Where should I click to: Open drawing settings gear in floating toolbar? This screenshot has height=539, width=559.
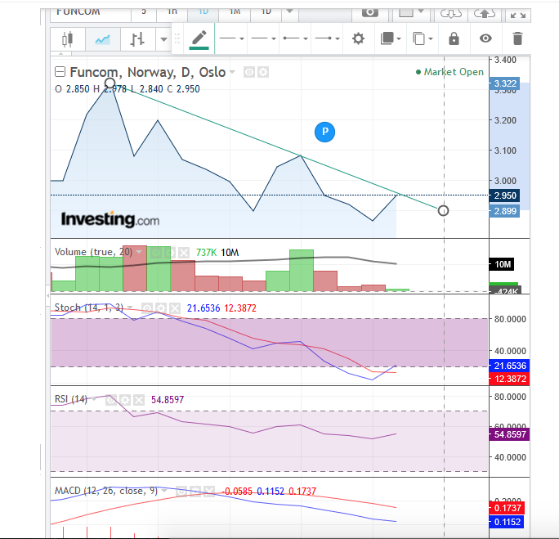coord(358,38)
